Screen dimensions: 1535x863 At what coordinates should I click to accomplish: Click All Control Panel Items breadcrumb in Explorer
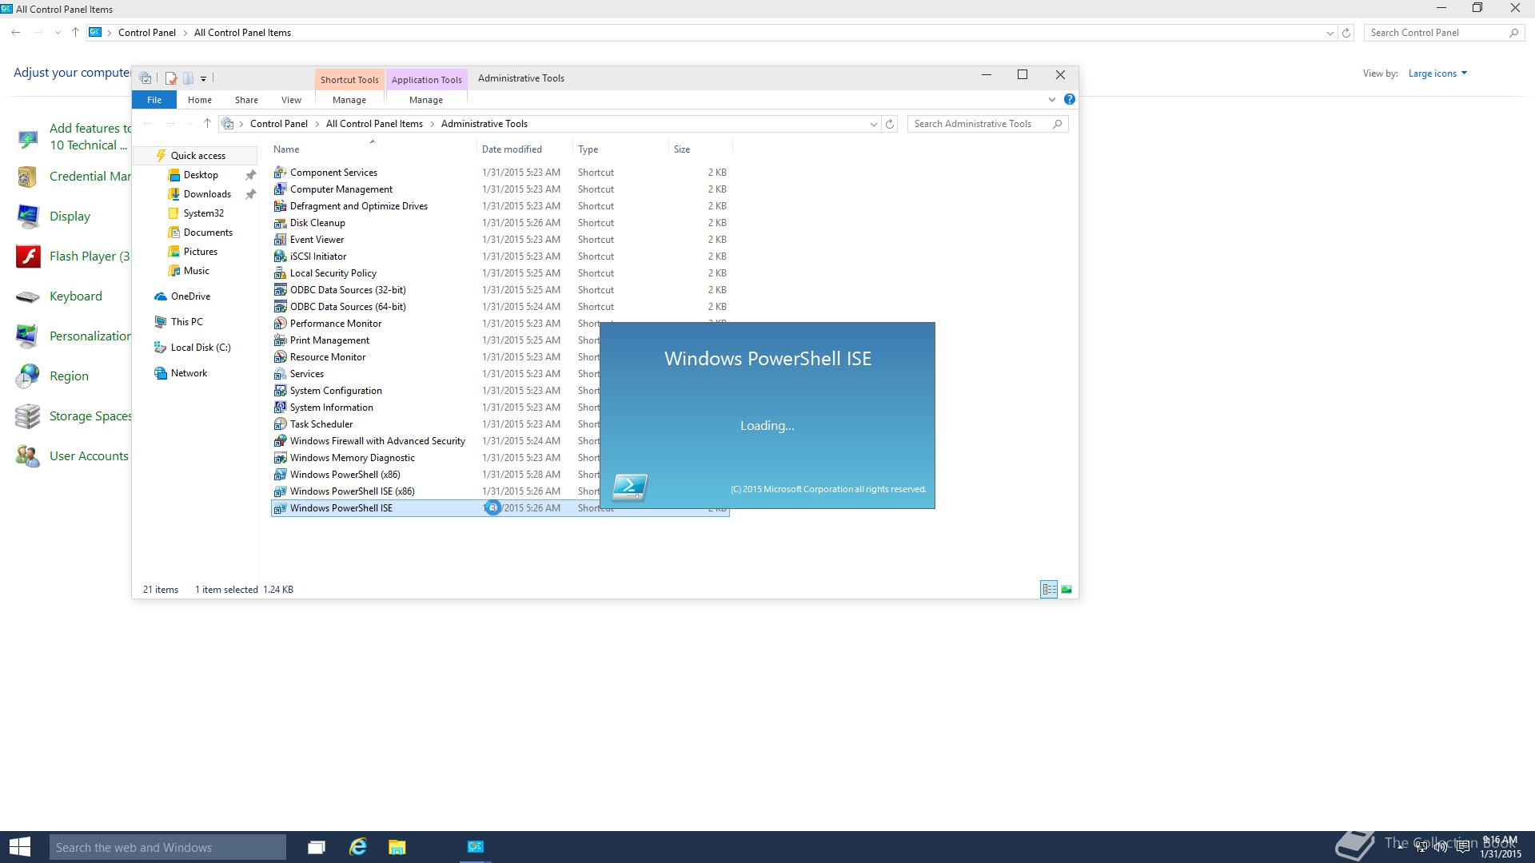374,124
